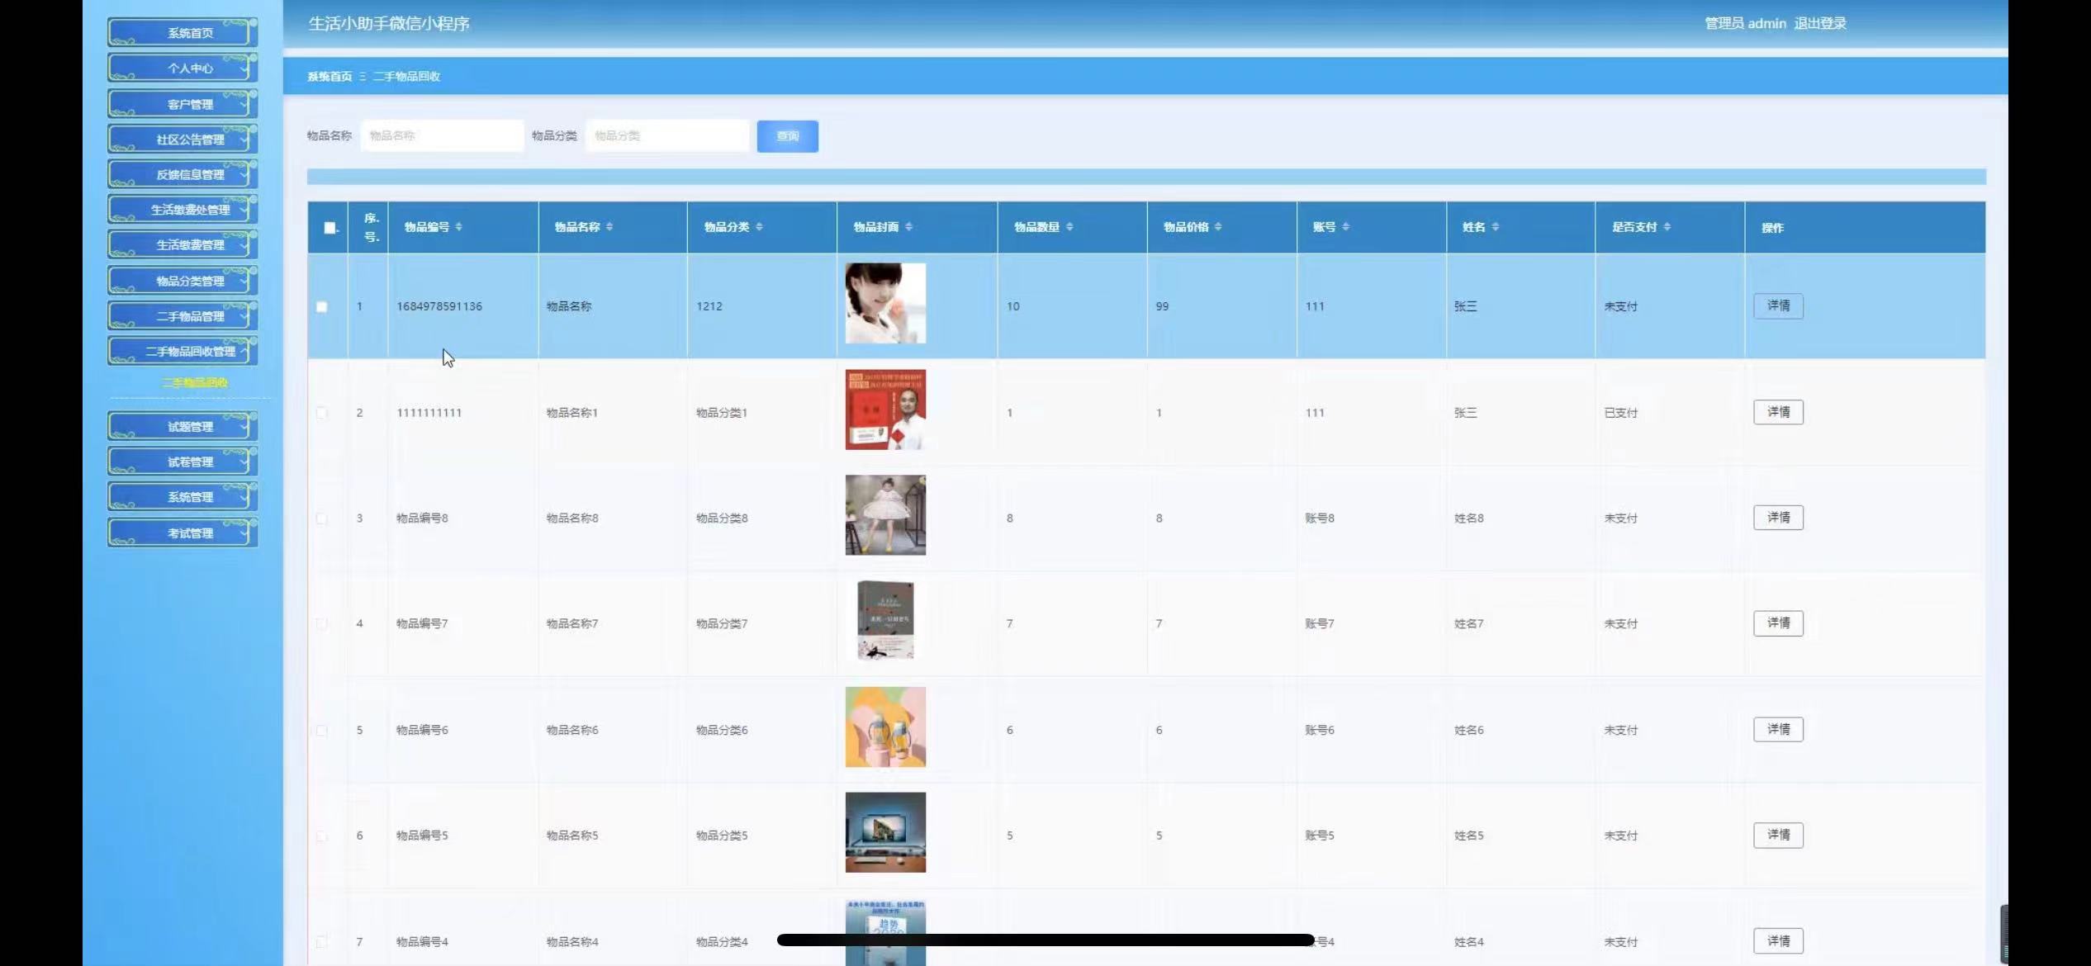Click 详情 button for 物品名称8 row
Screen dimensions: 2091x966
point(1779,518)
